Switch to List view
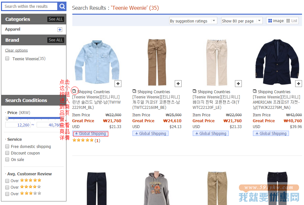Screen dimensions: 304x205 tap(292, 21)
